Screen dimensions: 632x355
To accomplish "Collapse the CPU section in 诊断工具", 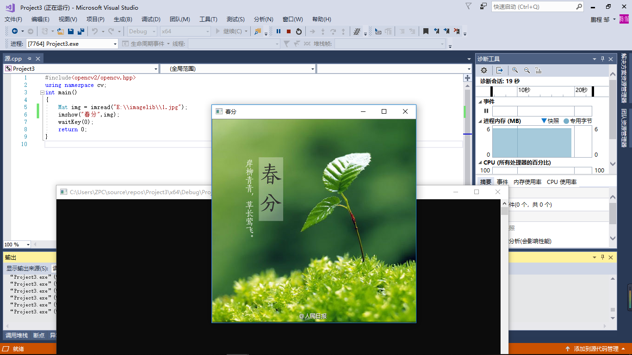I will pos(479,162).
